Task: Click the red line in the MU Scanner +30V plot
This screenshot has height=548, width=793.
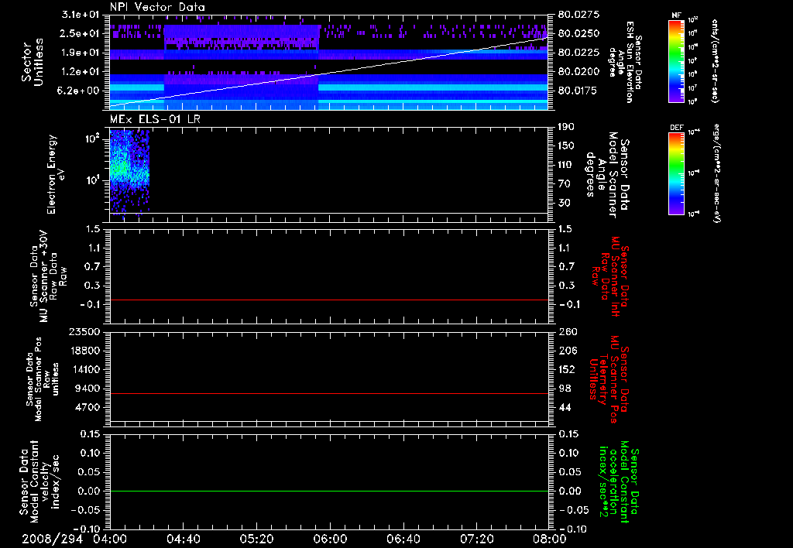Action: 329,300
